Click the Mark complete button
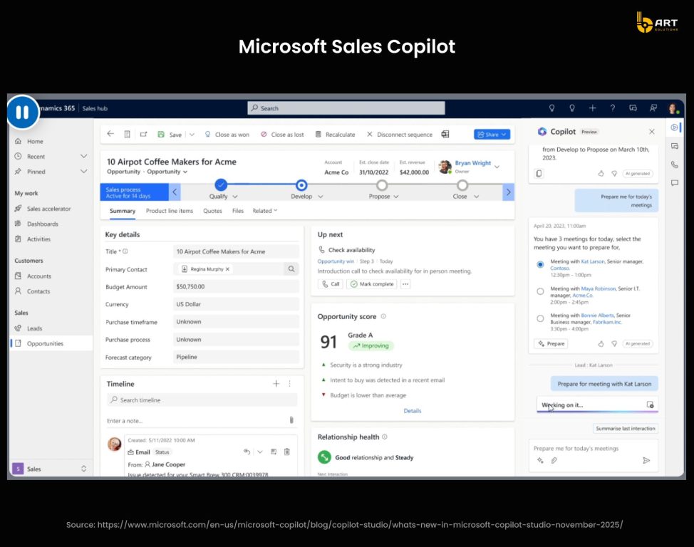This screenshot has height=547, width=694. pos(371,284)
